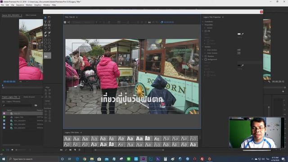Toggle the Texture checkbox under Fill
The width and height of the screenshot is (288, 162).
[x=208, y=44]
